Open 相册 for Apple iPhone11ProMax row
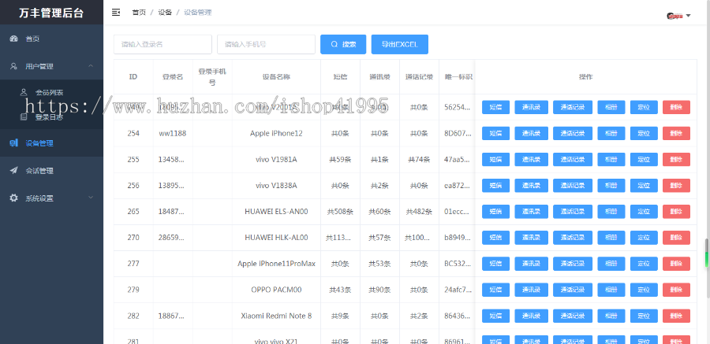710x344 pixels. (611, 264)
